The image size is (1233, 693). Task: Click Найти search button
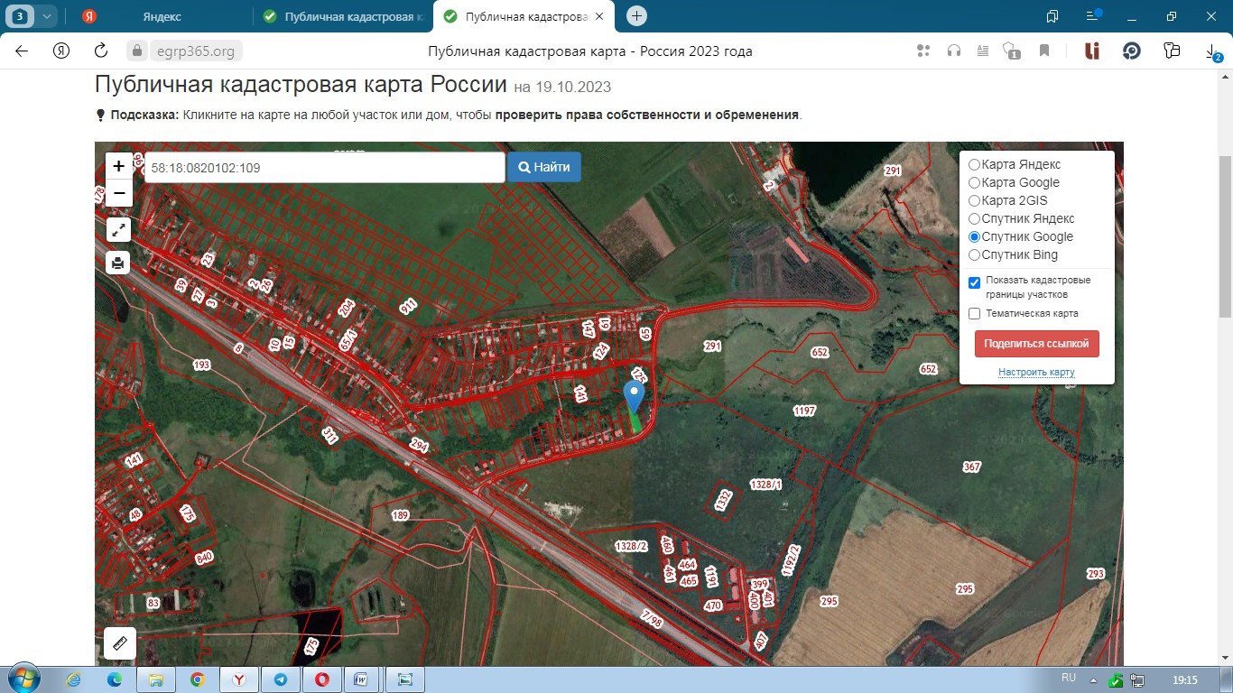click(x=544, y=167)
